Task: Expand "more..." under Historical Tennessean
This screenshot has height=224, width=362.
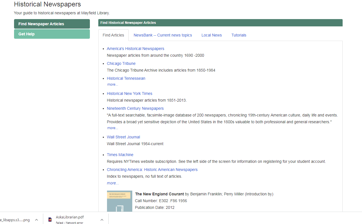Action: tap(113, 84)
